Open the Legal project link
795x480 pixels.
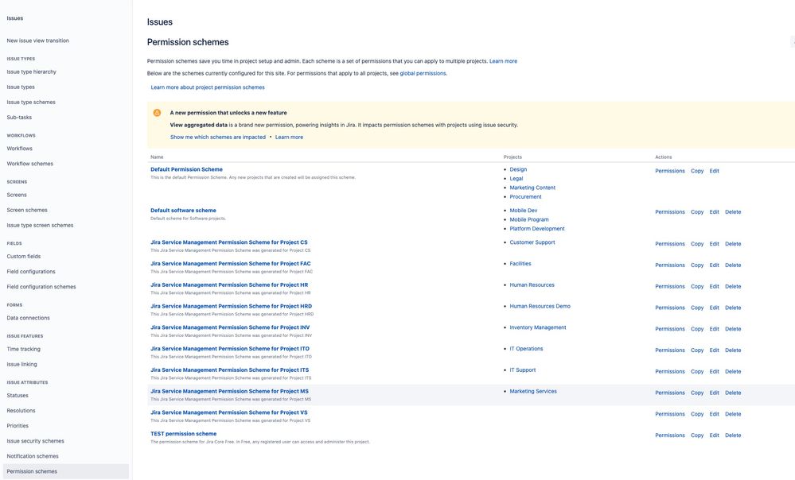[x=516, y=179]
